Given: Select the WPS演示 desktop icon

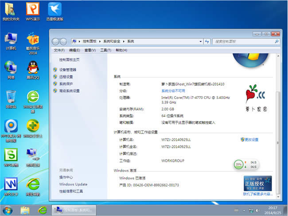Looking at the screenshot, I should 33,11.
